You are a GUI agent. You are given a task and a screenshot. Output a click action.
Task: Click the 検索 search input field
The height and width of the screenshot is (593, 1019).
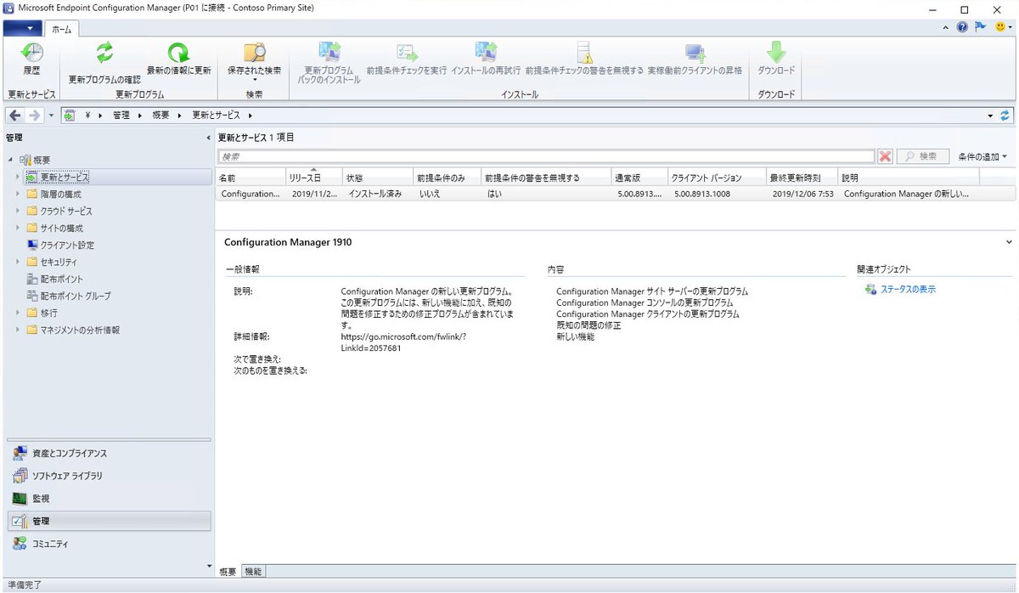546,156
